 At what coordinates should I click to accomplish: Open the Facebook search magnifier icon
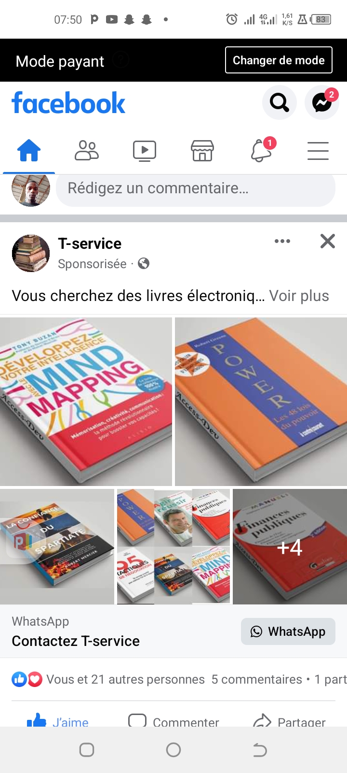click(x=280, y=102)
